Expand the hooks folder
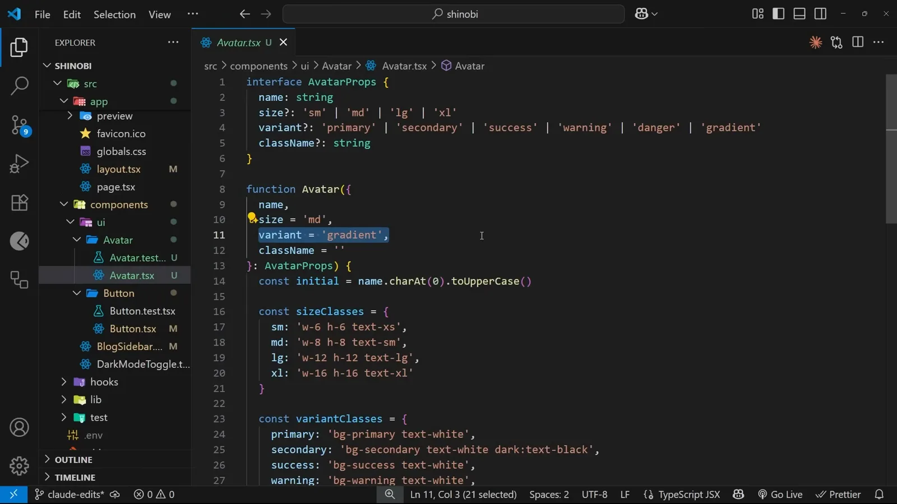This screenshot has width=897, height=504. click(x=115, y=382)
